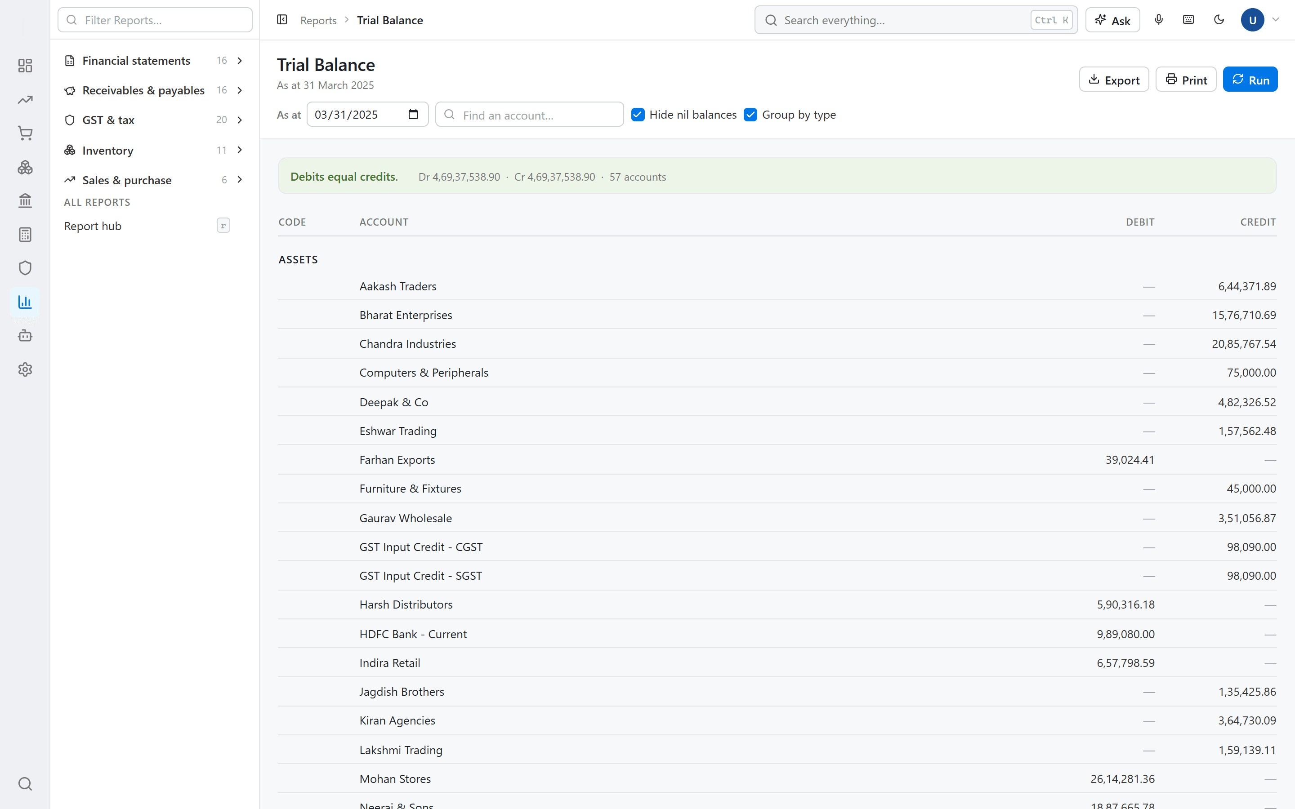Viewport: 1295px width, 809px height.
Task: Click the GST Input Credit - CGST row
Action: 777,547
